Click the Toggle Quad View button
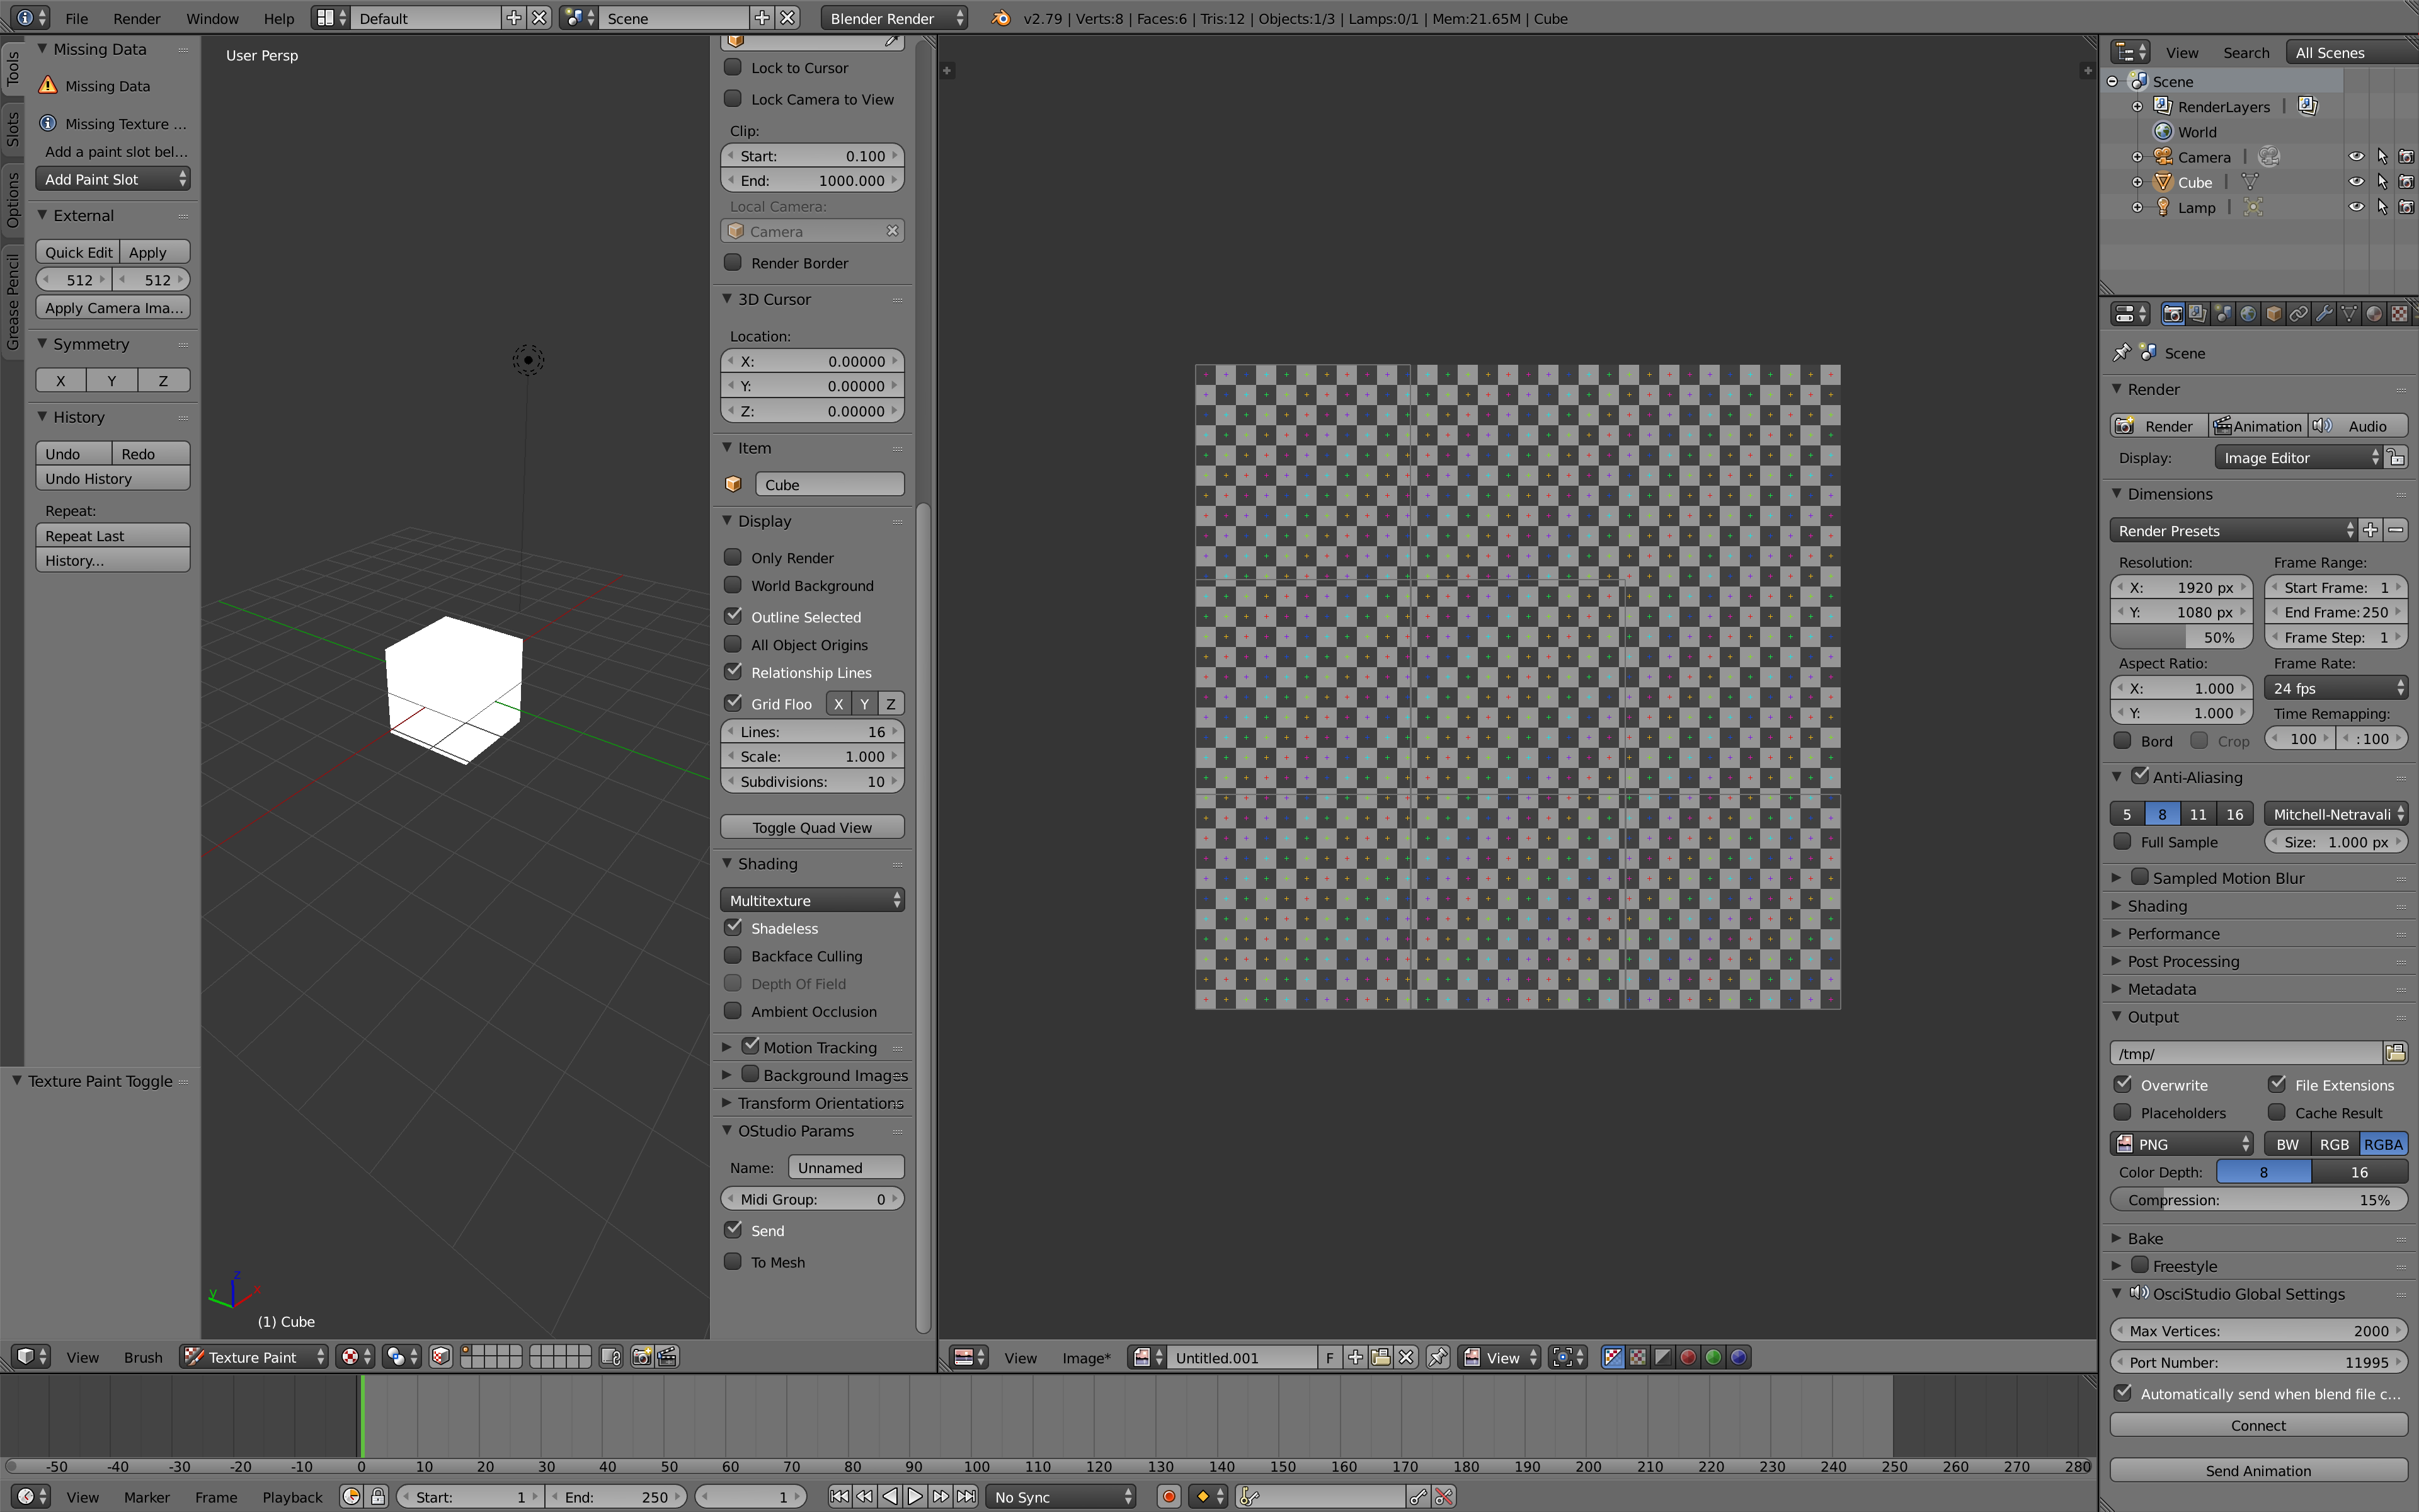This screenshot has width=2419, height=1512. click(x=813, y=827)
